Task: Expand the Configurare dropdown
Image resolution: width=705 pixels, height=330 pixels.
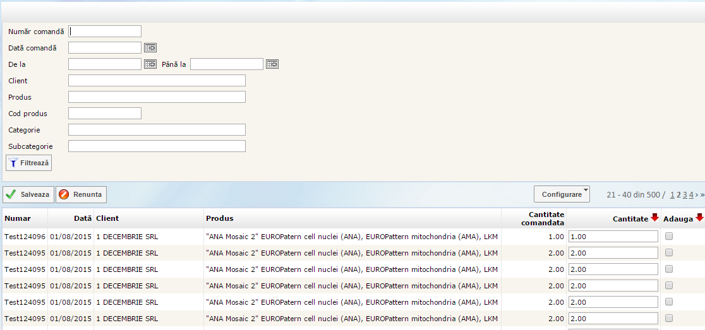Action: click(562, 194)
